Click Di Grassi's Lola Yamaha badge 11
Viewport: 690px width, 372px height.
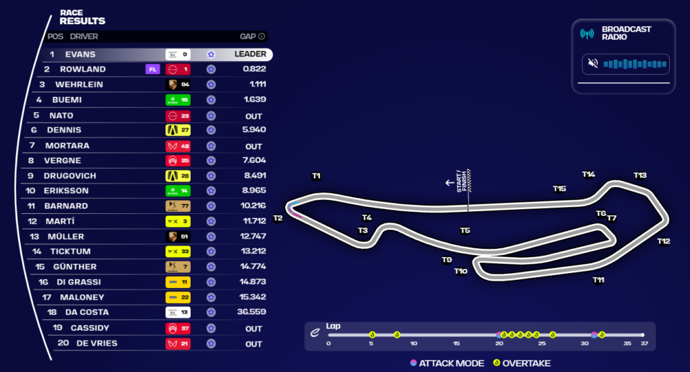[178, 282]
